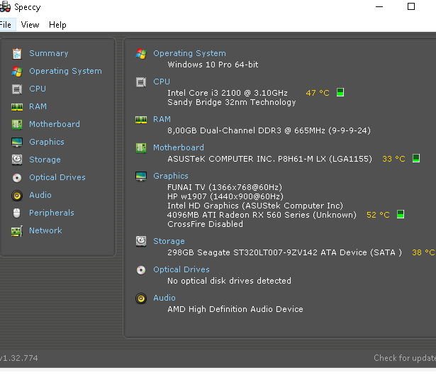Click the Storage hard drive icon in sidebar
Image resolution: width=436 pixels, height=380 pixels.
(x=17, y=160)
